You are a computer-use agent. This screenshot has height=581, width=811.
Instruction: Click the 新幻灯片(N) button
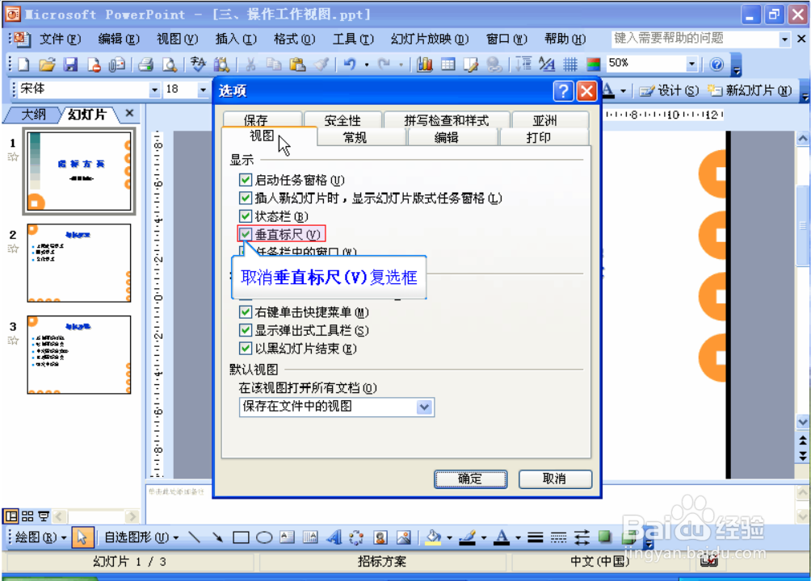point(750,91)
